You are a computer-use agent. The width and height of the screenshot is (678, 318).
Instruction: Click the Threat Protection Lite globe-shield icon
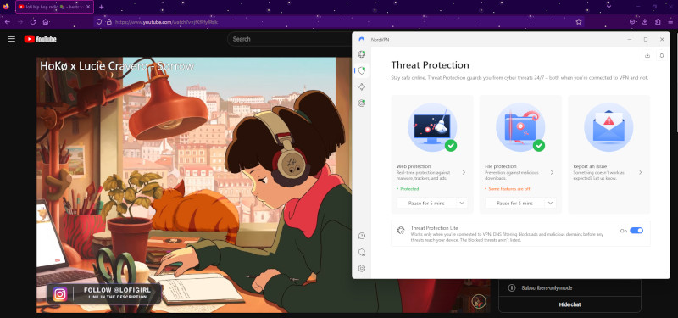point(400,230)
